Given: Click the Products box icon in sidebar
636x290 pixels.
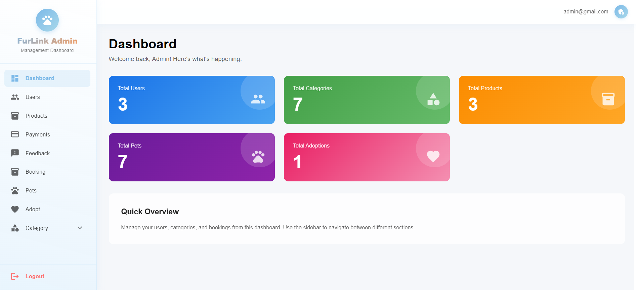Looking at the screenshot, I should pyautogui.click(x=15, y=116).
